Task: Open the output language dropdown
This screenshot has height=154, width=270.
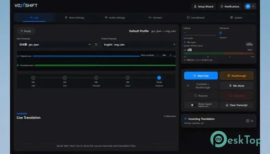Action: [139, 45]
